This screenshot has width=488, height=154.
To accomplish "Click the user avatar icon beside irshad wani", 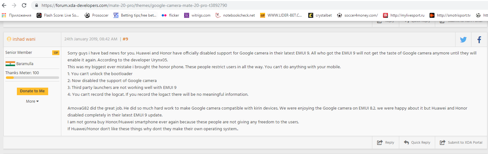I will (x=9, y=39).
